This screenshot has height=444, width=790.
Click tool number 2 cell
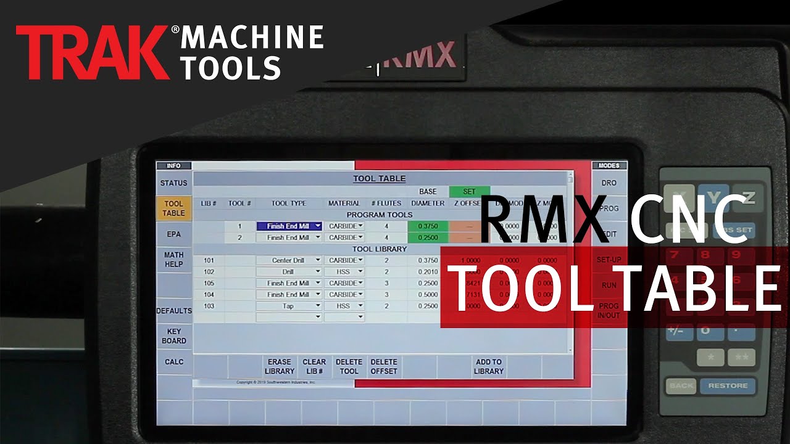coord(239,237)
